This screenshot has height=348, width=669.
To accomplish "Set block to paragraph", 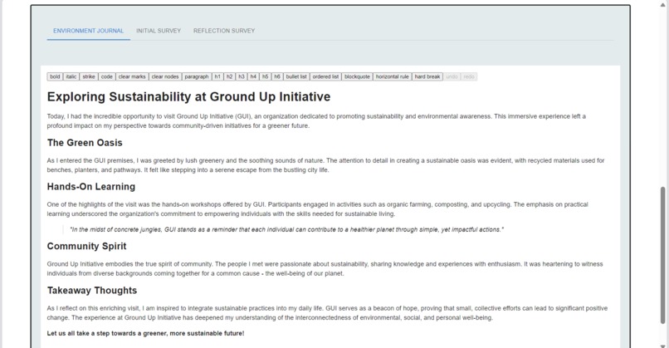I will point(196,77).
